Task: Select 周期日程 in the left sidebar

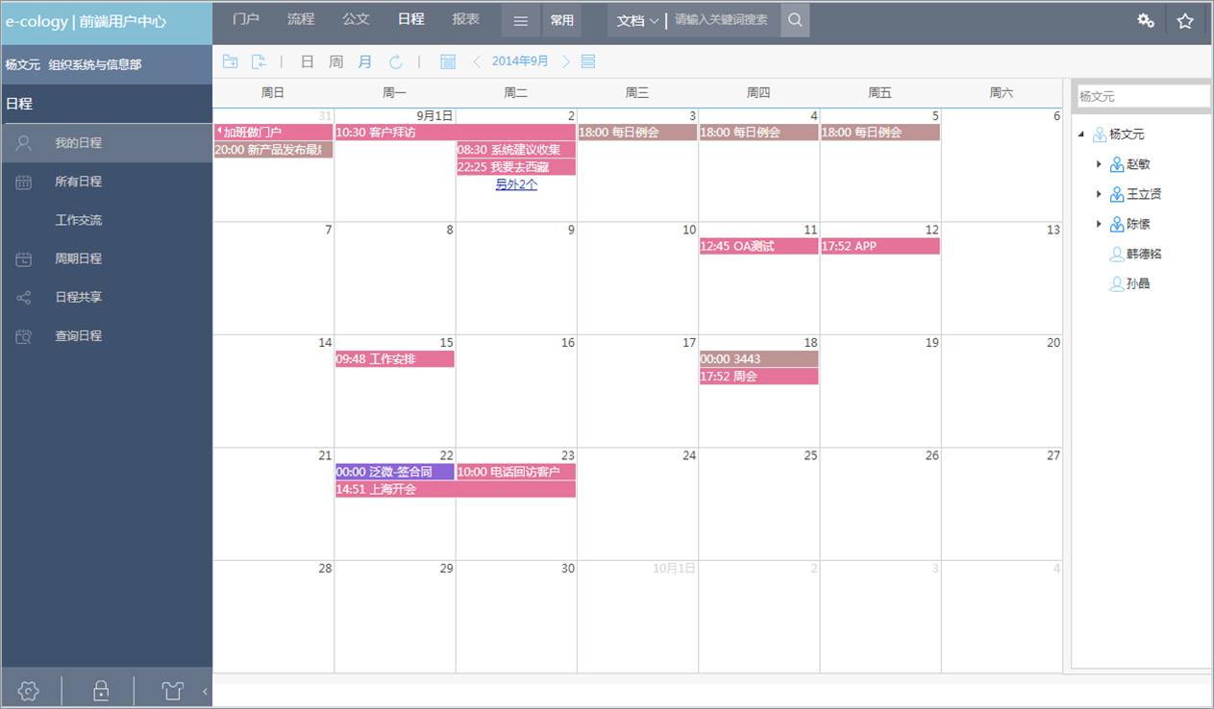Action: [x=78, y=258]
